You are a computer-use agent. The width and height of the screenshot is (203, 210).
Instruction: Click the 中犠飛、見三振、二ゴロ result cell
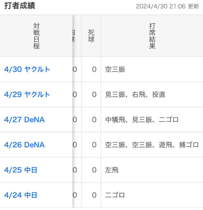pos(142,120)
